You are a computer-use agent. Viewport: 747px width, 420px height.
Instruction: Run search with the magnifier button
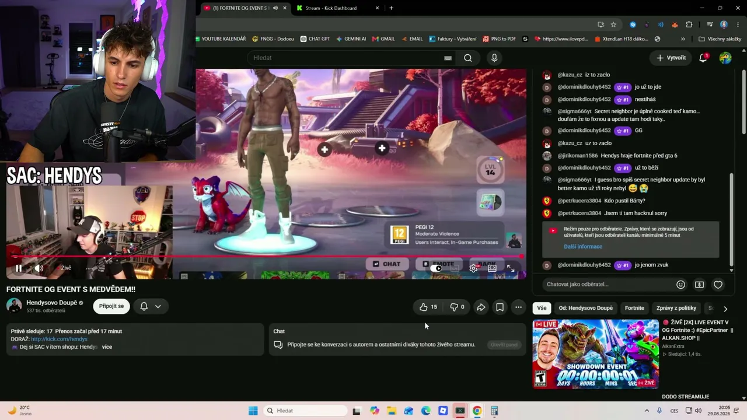click(467, 58)
